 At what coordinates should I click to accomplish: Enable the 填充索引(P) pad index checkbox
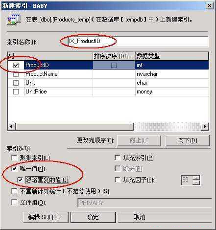(118, 158)
